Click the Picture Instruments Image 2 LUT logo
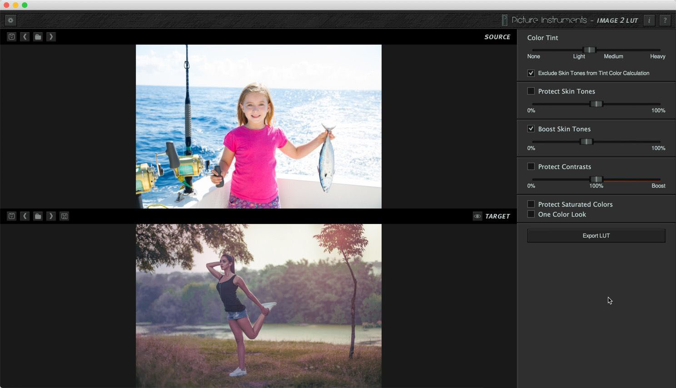 click(570, 20)
